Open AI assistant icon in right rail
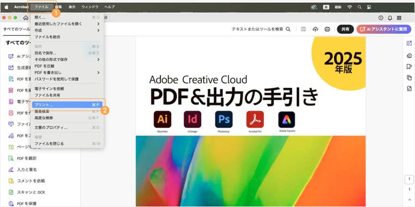The width and height of the screenshot is (415, 207). [409, 43]
